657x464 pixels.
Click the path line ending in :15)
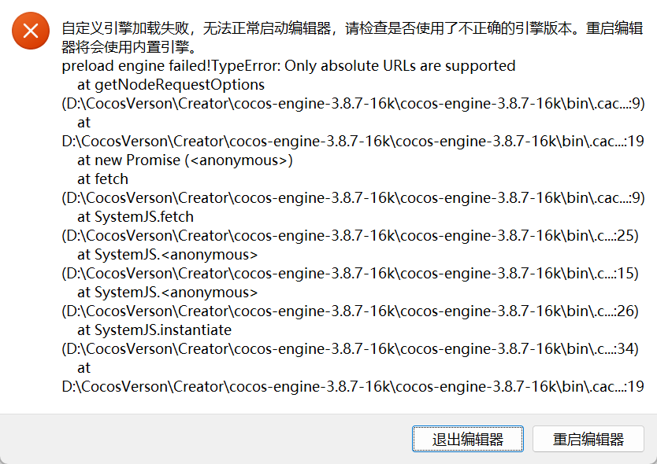pos(353,274)
